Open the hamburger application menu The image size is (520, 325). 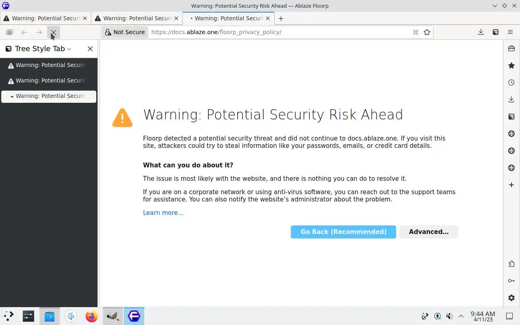coord(510,32)
